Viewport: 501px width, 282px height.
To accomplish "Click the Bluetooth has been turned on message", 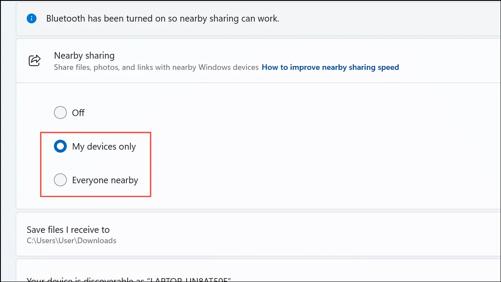I will click(163, 19).
